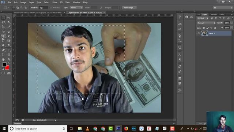
Task: Select the Lasso tool
Action: click(3, 22)
